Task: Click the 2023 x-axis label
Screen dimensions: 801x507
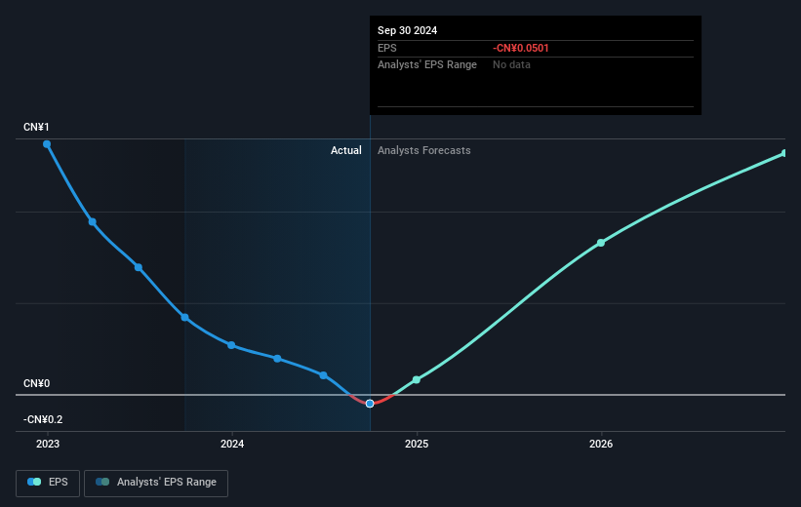Action: 48,444
